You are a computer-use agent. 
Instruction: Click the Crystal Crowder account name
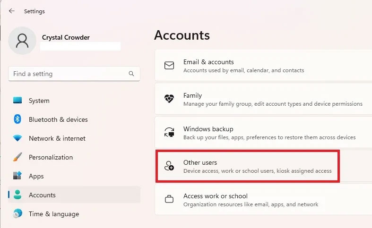click(66, 37)
